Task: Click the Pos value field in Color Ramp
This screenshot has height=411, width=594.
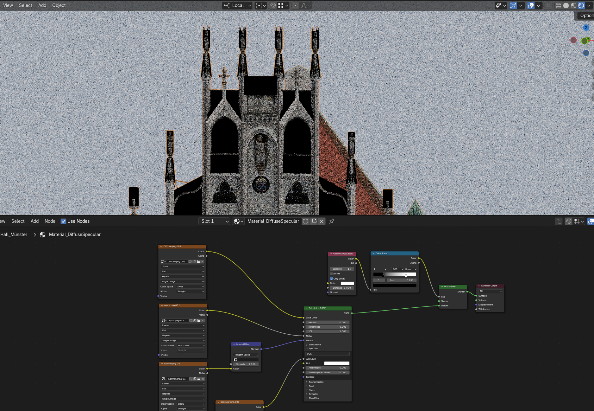Action: click(402, 280)
